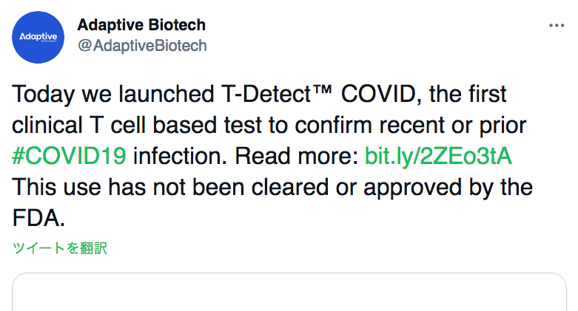Click the word 'infection.' after the hashtag
This screenshot has height=311, width=578.
(180, 156)
